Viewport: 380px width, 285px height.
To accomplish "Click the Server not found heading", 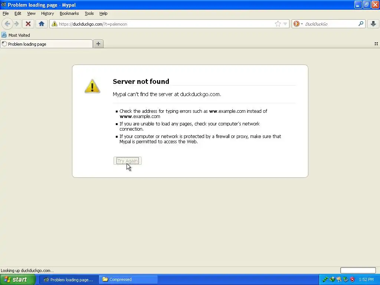I will [141, 81].
